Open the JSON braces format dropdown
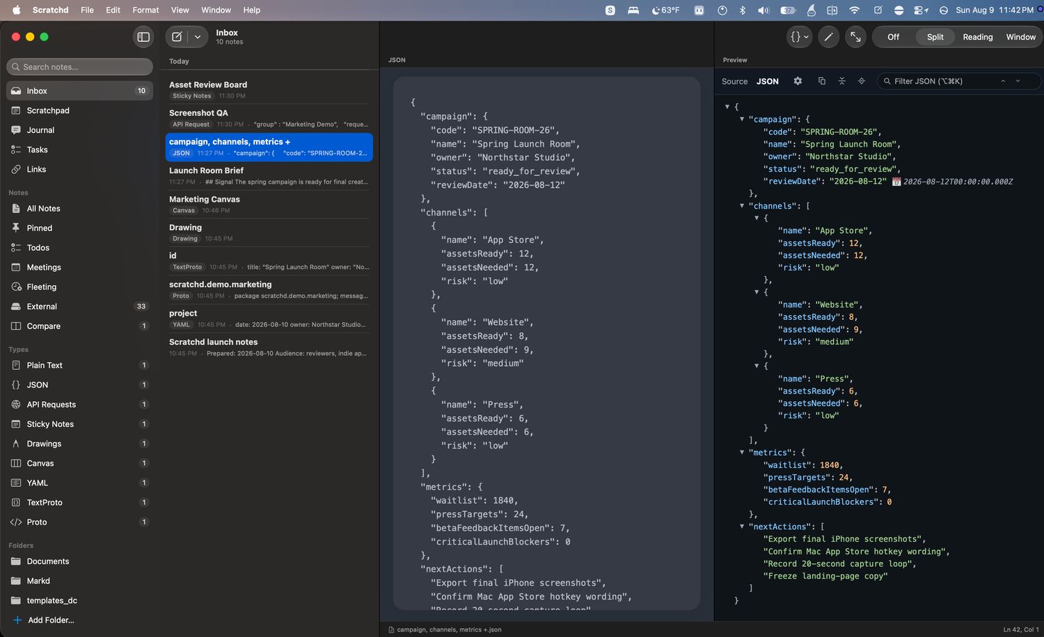 799,37
